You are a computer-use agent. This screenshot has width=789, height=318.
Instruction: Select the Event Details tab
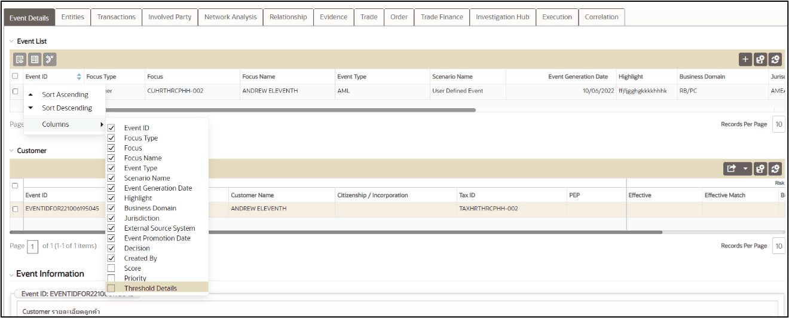[x=29, y=17]
